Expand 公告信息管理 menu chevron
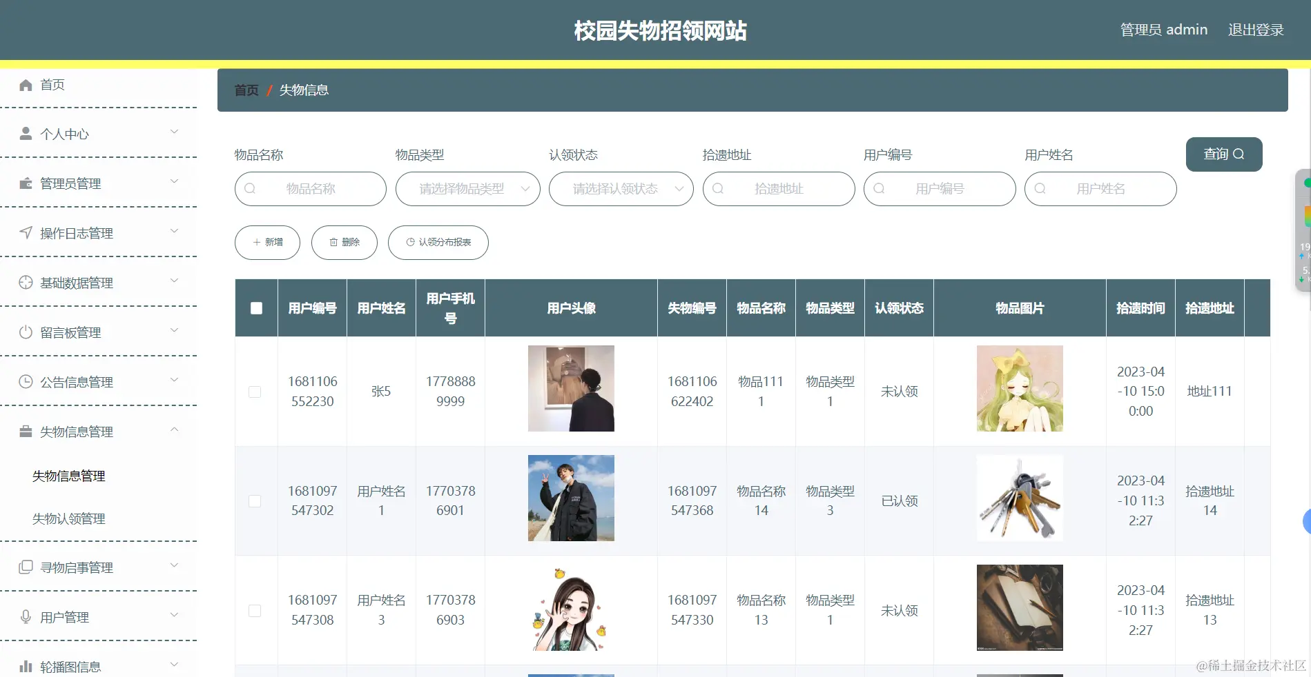This screenshot has width=1311, height=677. pos(175,380)
